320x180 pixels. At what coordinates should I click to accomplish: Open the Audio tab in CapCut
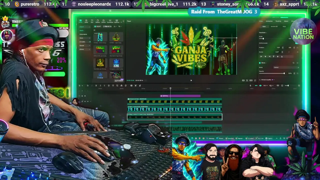click(86, 21)
